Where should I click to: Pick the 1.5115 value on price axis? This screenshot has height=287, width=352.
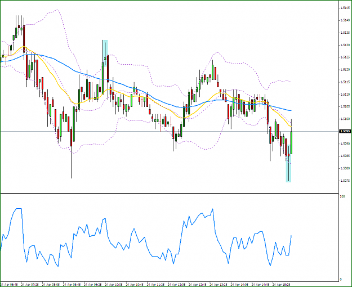pos(345,82)
